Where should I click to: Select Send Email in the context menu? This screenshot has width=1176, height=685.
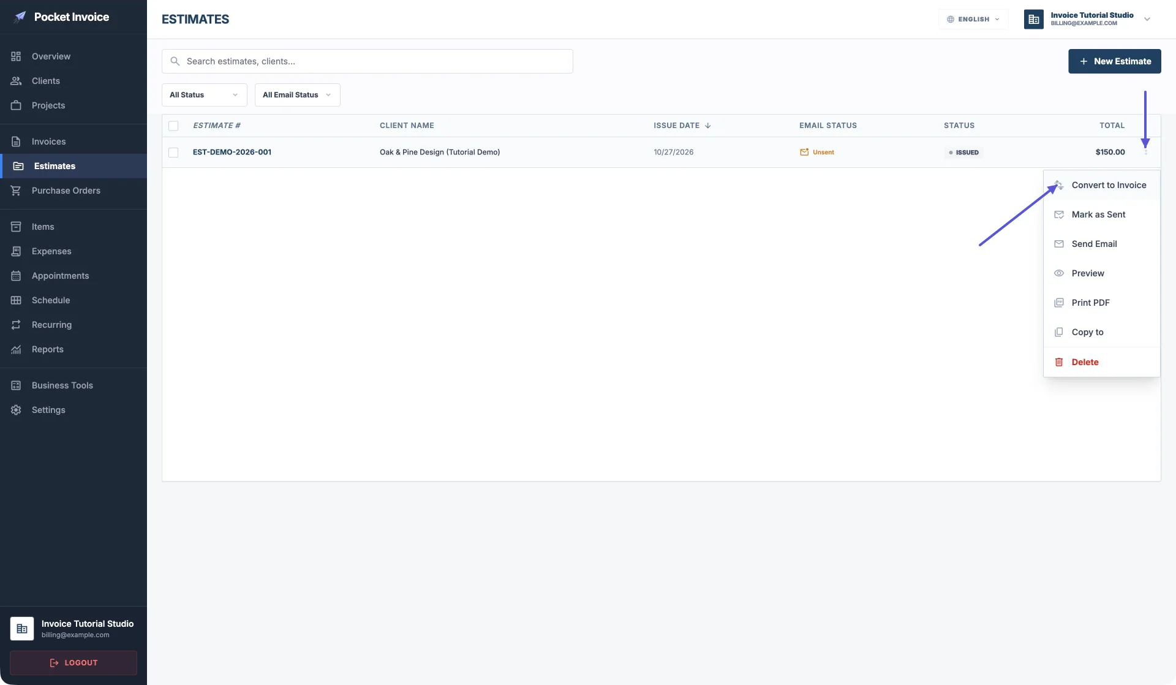point(1101,244)
